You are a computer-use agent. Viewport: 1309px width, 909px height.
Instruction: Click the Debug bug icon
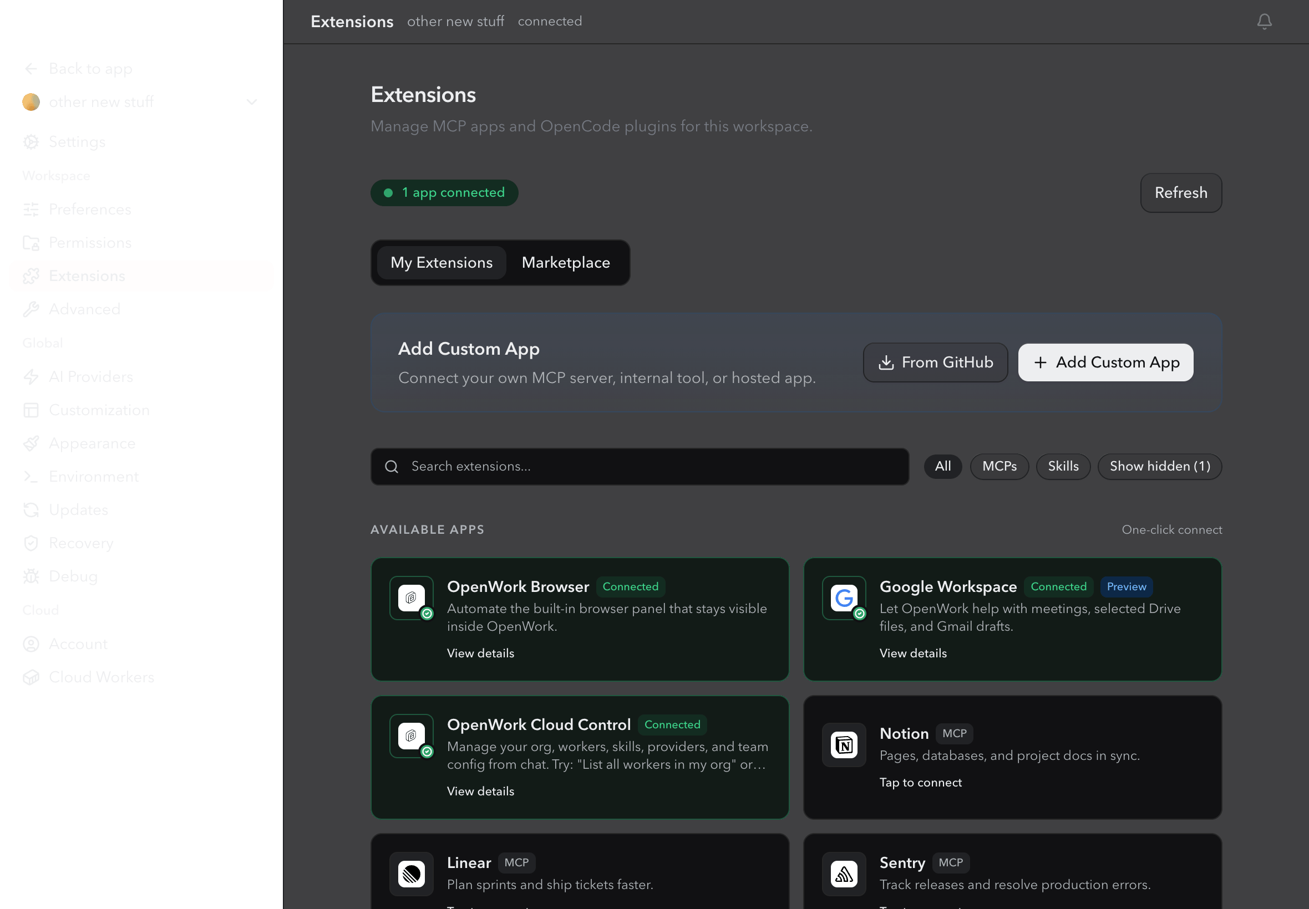(31, 576)
